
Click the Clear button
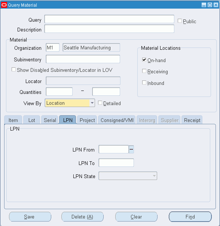point(136,217)
